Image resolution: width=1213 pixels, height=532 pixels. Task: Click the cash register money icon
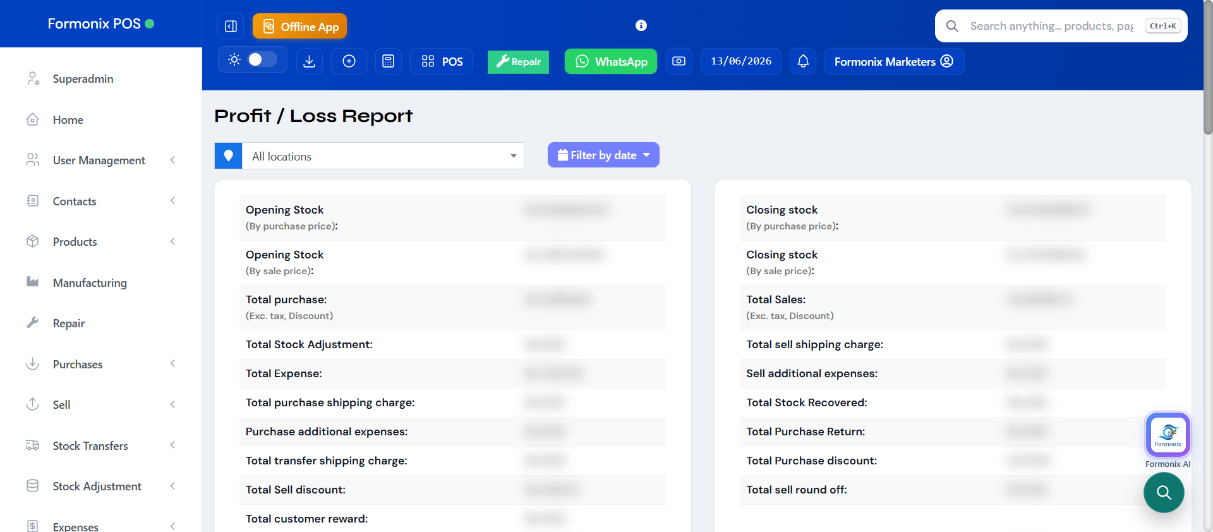pyautogui.click(x=679, y=61)
